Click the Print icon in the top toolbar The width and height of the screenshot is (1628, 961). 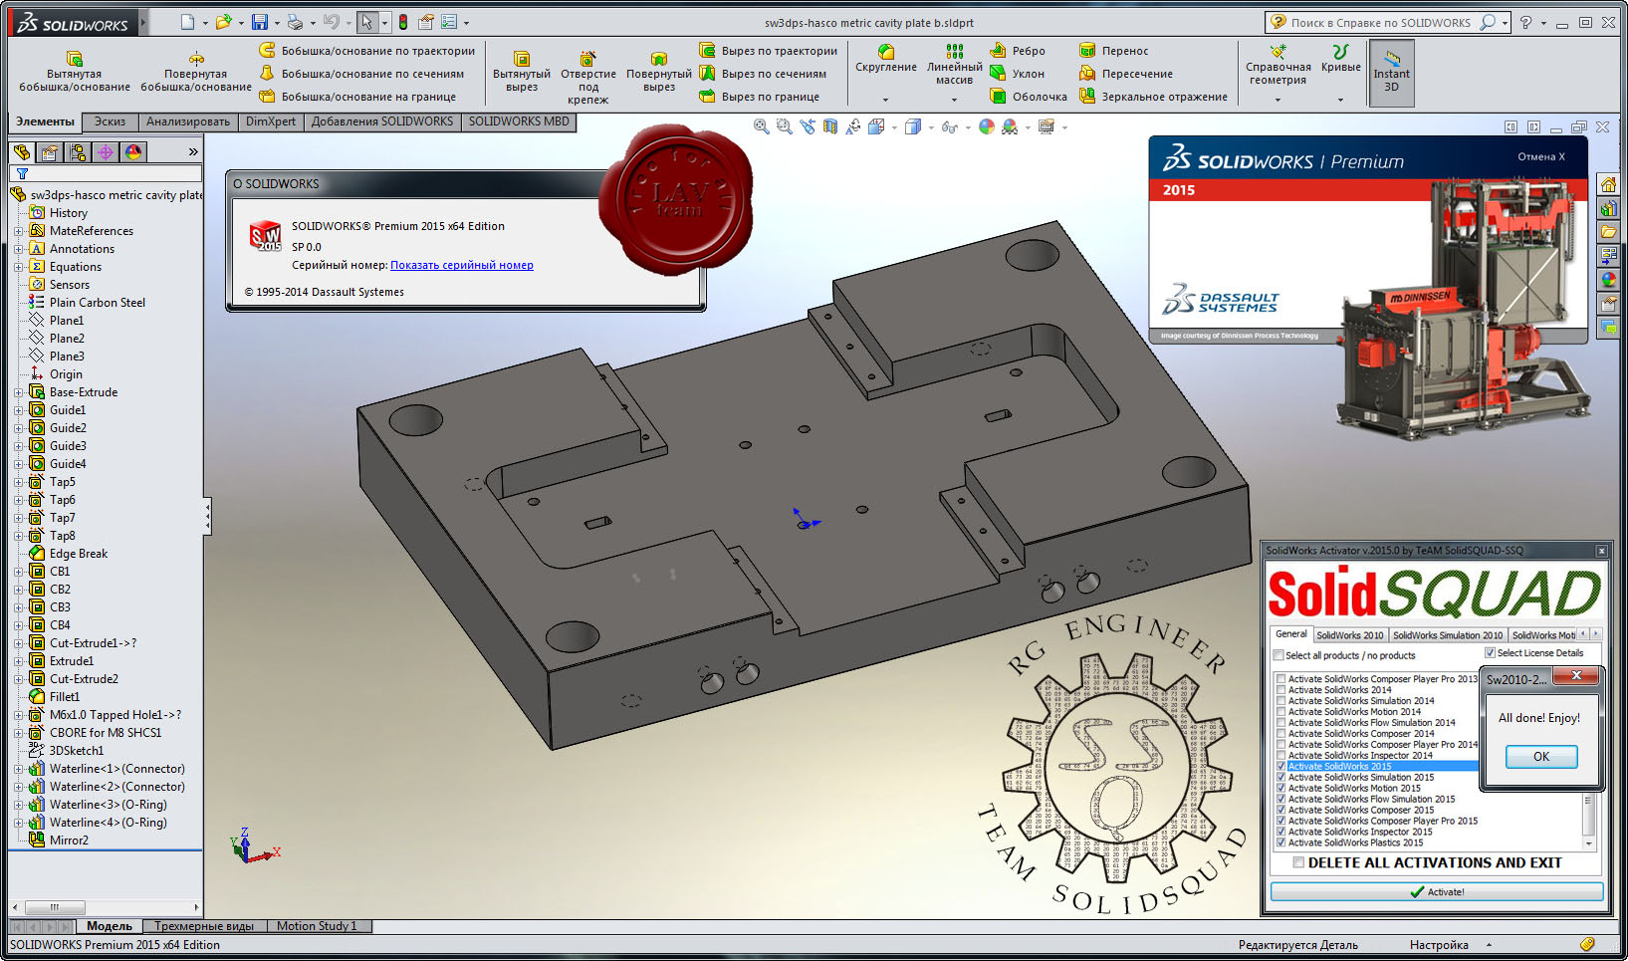point(295,22)
